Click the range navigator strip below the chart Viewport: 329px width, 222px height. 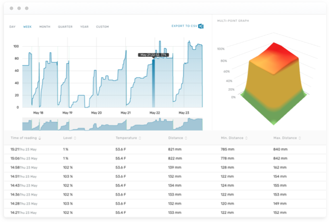(x=112, y=125)
